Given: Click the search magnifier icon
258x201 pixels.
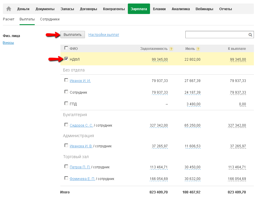Looking at the screenshot, I should 250,35.
